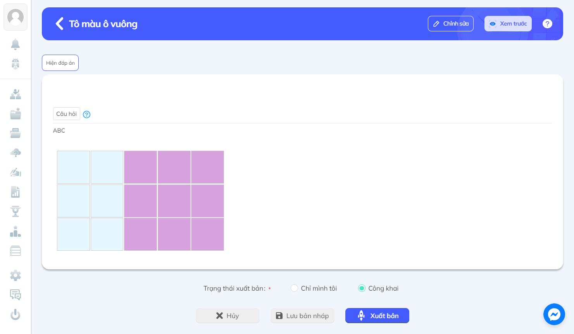Click the bottom-left light blue grid cell
Screen dimensions: 574x334
click(74, 234)
